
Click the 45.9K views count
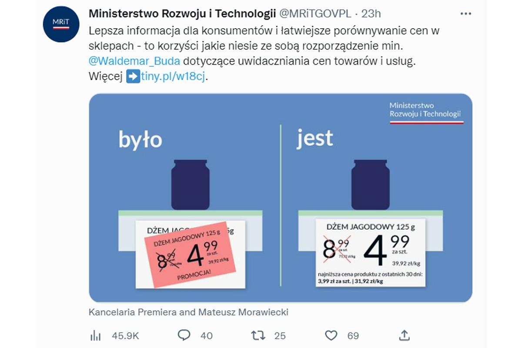tap(125, 335)
